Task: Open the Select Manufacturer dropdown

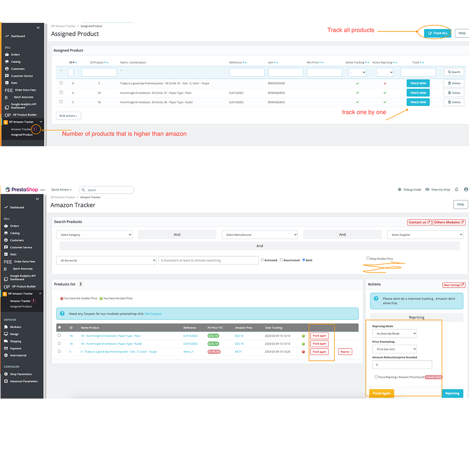Action: [x=260, y=235]
